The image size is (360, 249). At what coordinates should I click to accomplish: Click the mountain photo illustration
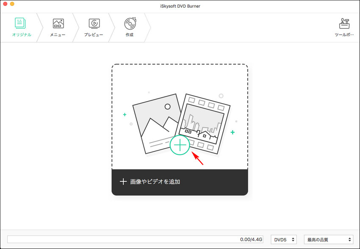pyautogui.click(x=155, y=122)
